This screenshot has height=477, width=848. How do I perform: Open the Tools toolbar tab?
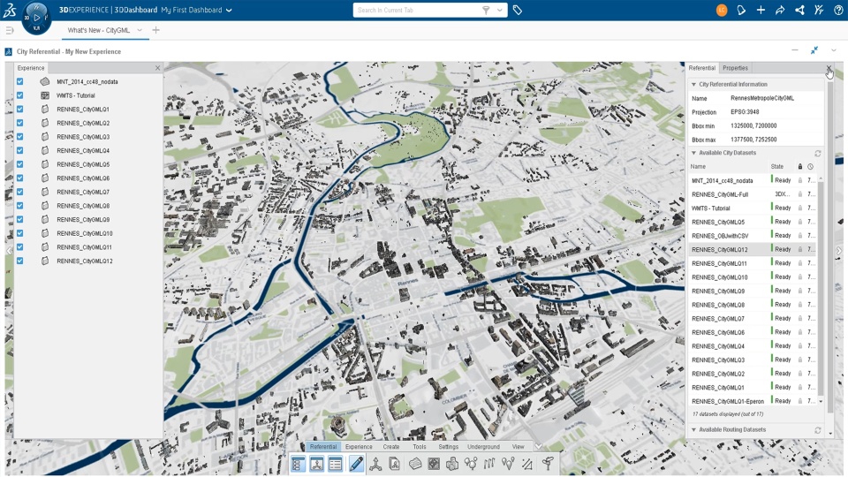click(419, 447)
